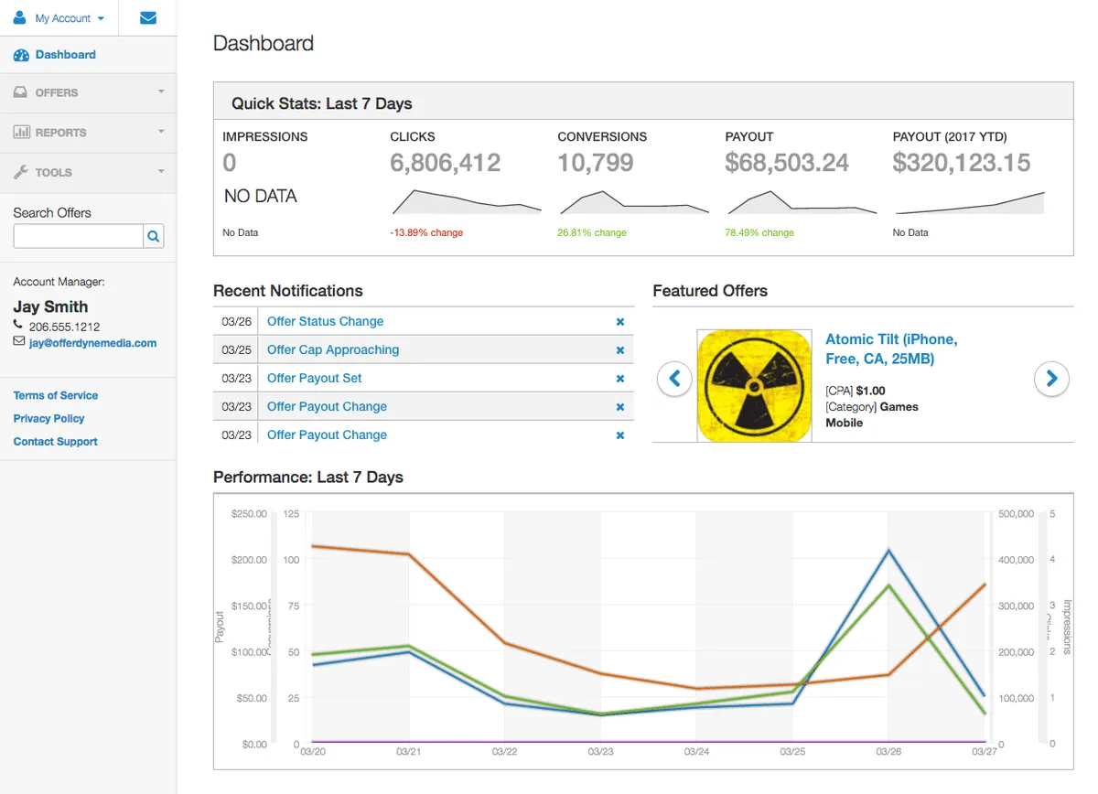1098x794 pixels.
Task: Show previous featured offer with left arrow
Action: pyautogui.click(x=674, y=378)
